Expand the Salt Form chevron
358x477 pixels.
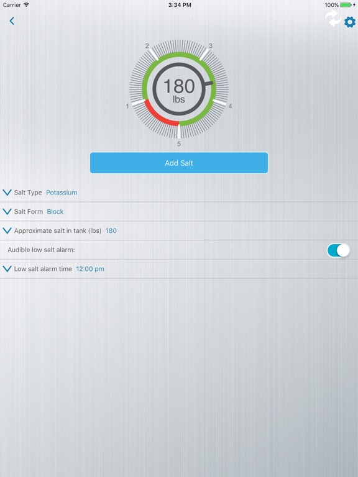click(x=7, y=212)
